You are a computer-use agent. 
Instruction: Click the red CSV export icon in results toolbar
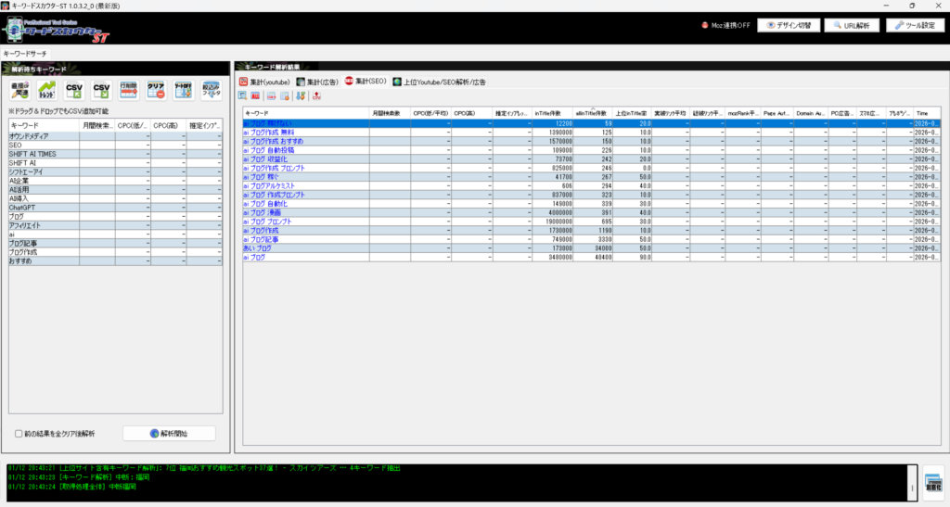[x=316, y=96]
